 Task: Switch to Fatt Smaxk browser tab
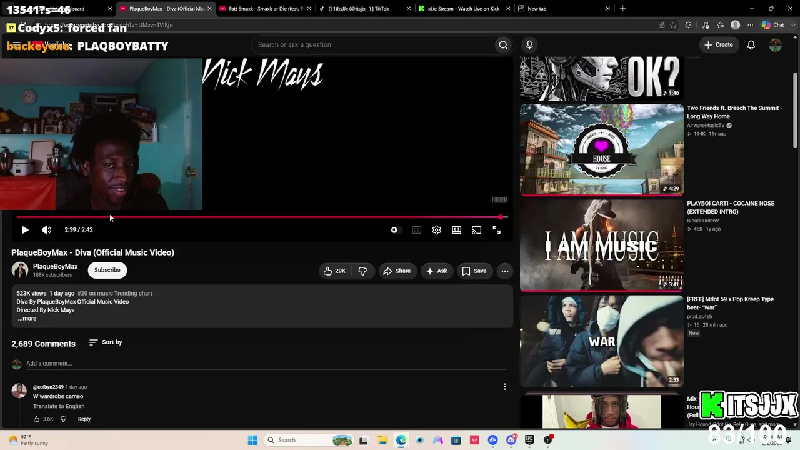[x=265, y=9]
